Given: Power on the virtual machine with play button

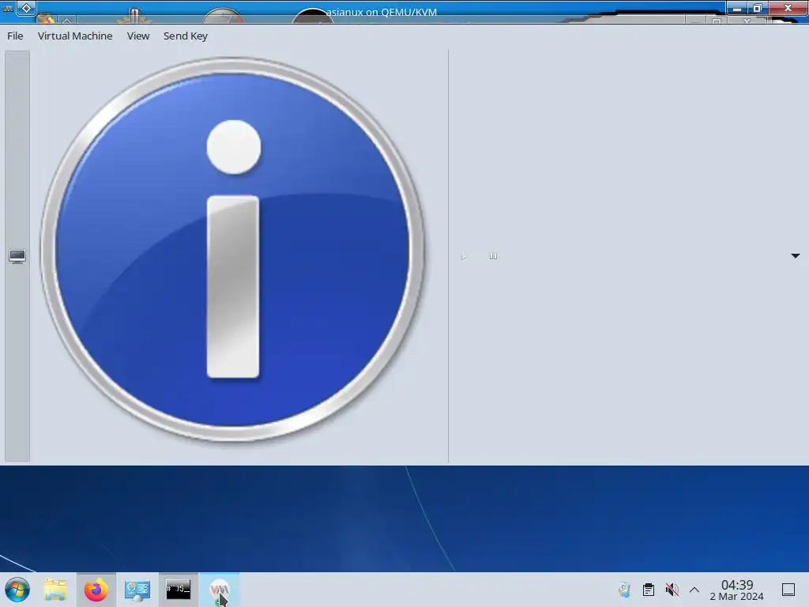Looking at the screenshot, I should [x=465, y=256].
